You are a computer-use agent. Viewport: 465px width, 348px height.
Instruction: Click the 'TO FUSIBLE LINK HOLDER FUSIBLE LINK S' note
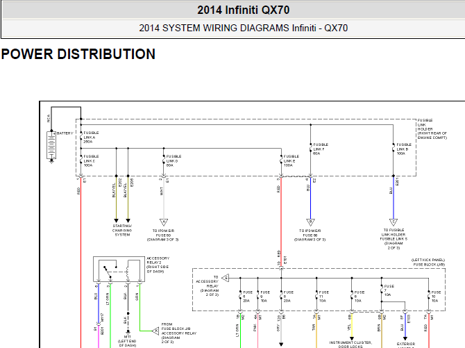coord(394,239)
